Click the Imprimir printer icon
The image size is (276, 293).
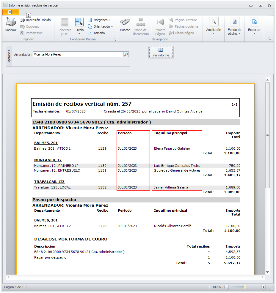pos(11,23)
